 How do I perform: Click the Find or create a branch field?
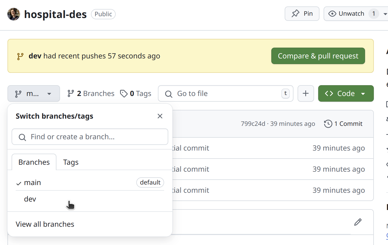pyautogui.click(x=90, y=137)
